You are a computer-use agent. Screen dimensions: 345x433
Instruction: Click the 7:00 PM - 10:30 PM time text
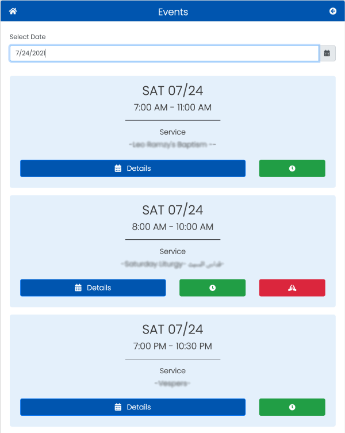point(172,346)
